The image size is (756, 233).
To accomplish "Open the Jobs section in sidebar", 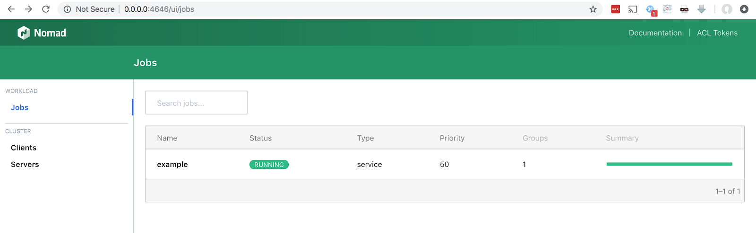I will 20,108.
